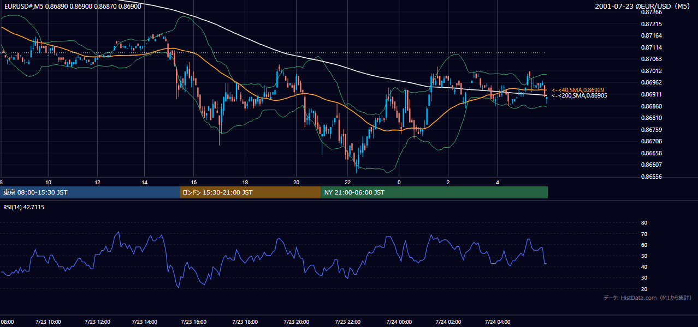Click hour label 14 under price chart
This screenshot has height=327, width=698.
[x=144, y=182]
